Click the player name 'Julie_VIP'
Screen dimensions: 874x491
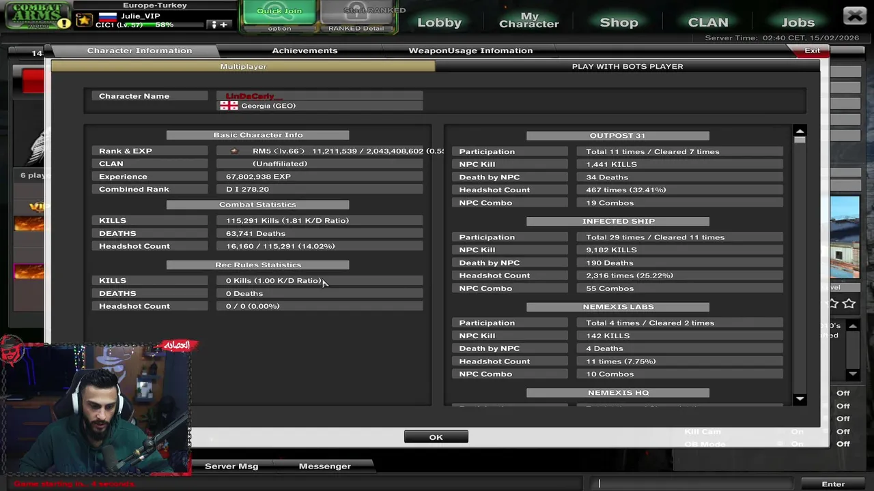coord(141,16)
